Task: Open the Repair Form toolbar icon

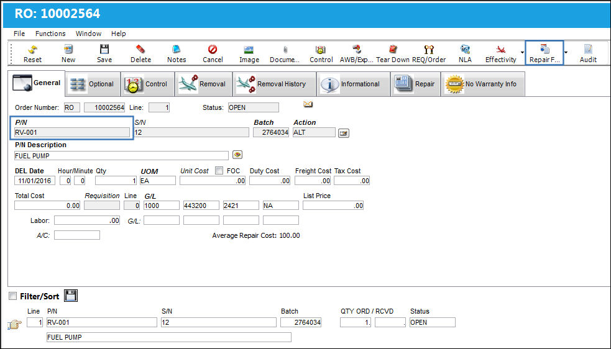Action: (x=544, y=50)
